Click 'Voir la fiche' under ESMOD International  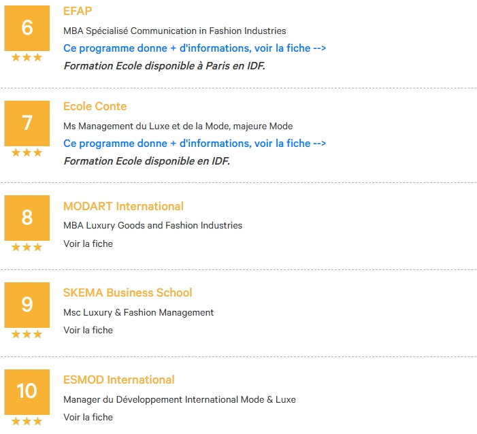coord(88,417)
